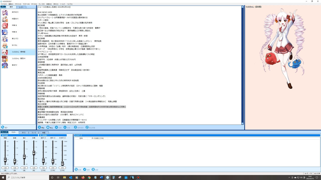Click the 変更 edit symbol pause icon
This screenshot has width=321, height=180.
(x=85, y=170)
